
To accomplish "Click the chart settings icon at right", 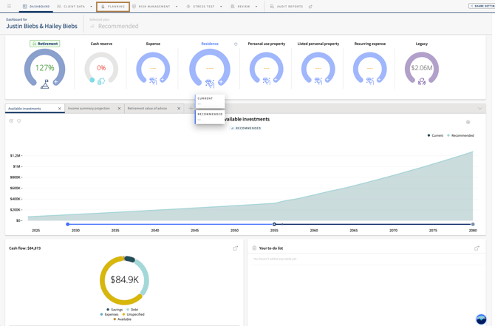I will tap(468, 122).
